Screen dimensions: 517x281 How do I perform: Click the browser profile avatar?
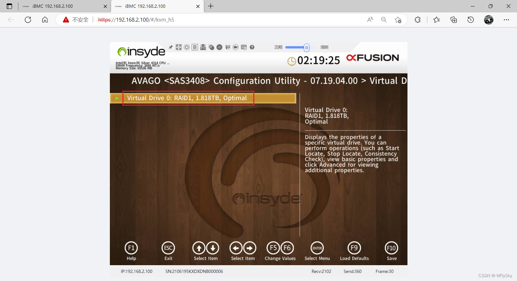(x=489, y=20)
